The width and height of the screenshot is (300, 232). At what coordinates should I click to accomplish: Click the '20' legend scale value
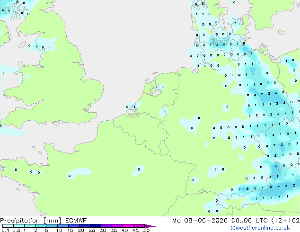point(81,230)
